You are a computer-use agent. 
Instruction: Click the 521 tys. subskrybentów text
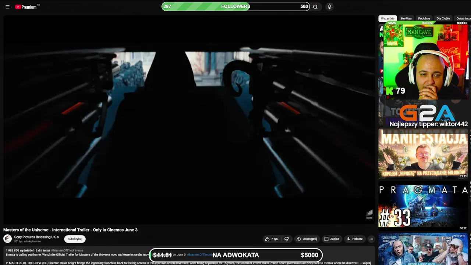[28, 241]
